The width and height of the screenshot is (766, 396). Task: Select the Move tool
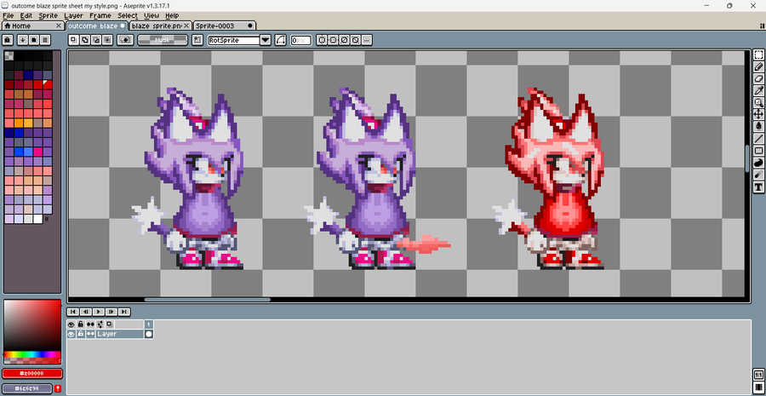pos(758,114)
